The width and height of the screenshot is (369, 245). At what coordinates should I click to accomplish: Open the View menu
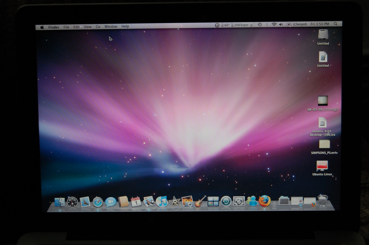click(x=88, y=27)
